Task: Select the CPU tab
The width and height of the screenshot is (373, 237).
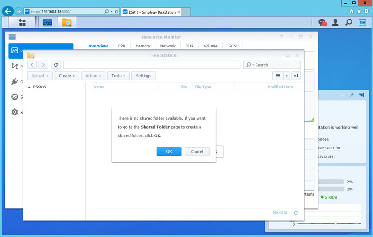Action: point(121,46)
